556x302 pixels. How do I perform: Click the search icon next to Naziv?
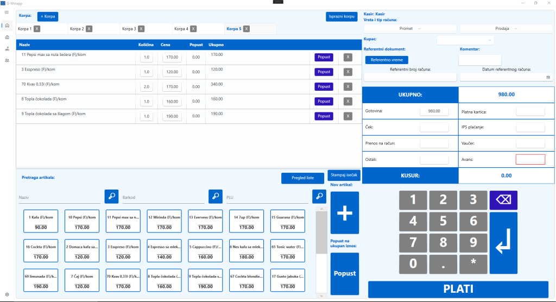tap(111, 196)
